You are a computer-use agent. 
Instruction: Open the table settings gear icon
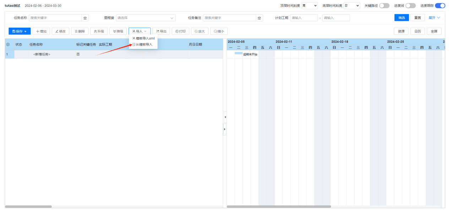(8, 45)
